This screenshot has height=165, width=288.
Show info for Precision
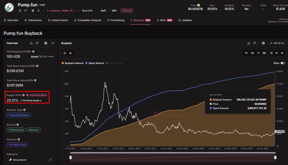coord(19,139)
